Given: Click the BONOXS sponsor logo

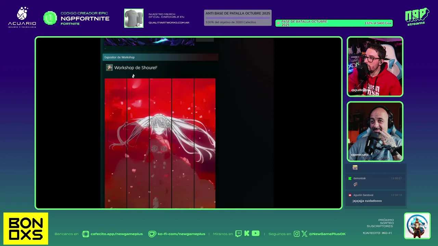Looking at the screenshot, I should click(26, 229).
